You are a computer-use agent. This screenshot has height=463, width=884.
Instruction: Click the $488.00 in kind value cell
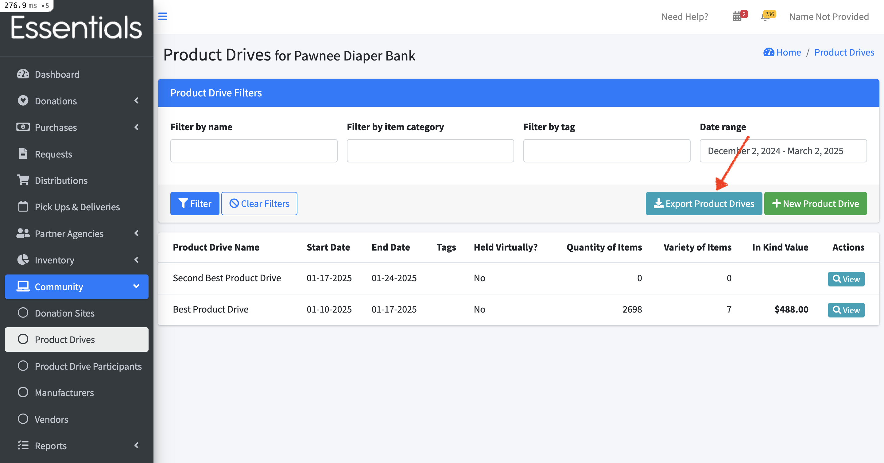(791, 309)
